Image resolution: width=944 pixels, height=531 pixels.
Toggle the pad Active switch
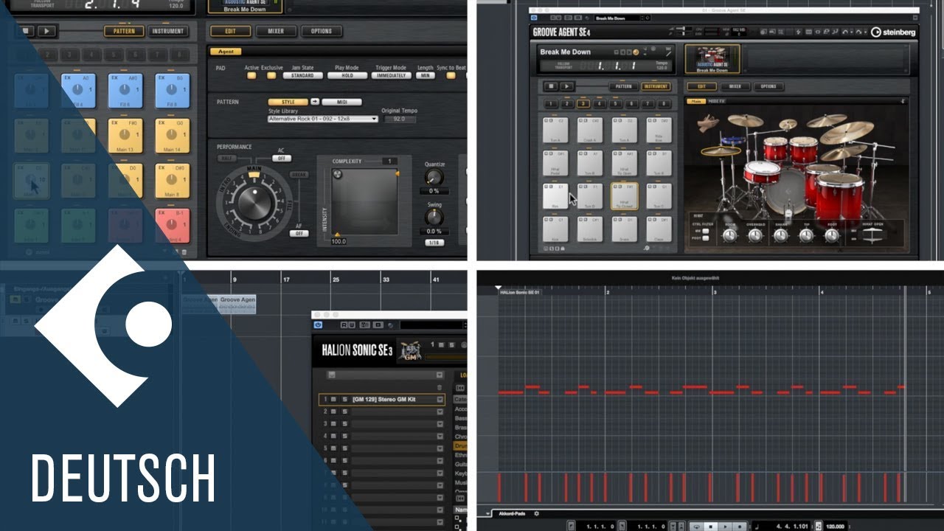tap(251, 75)
